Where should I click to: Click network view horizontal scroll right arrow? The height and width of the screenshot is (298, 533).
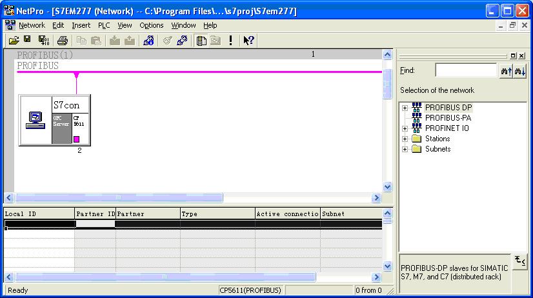376,198
